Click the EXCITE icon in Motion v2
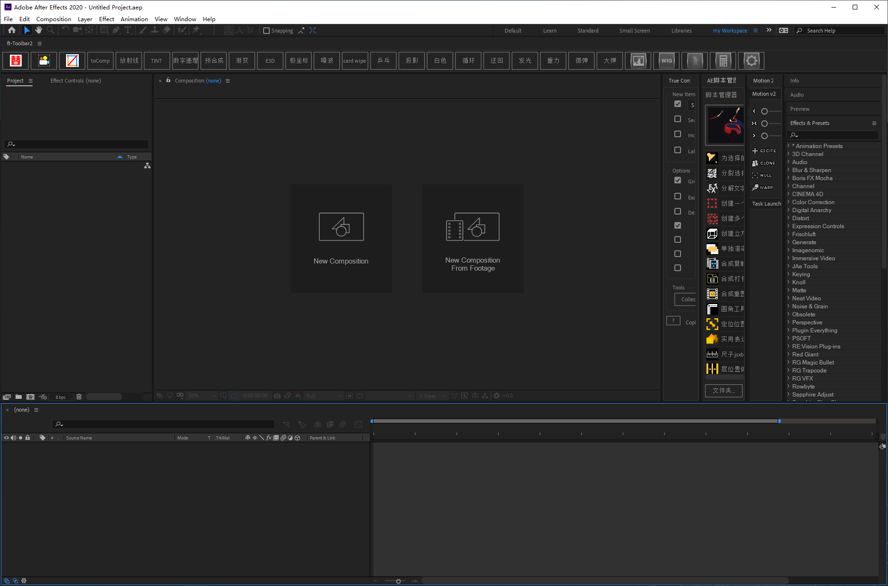The image size is (888, 586). [764, 151]
